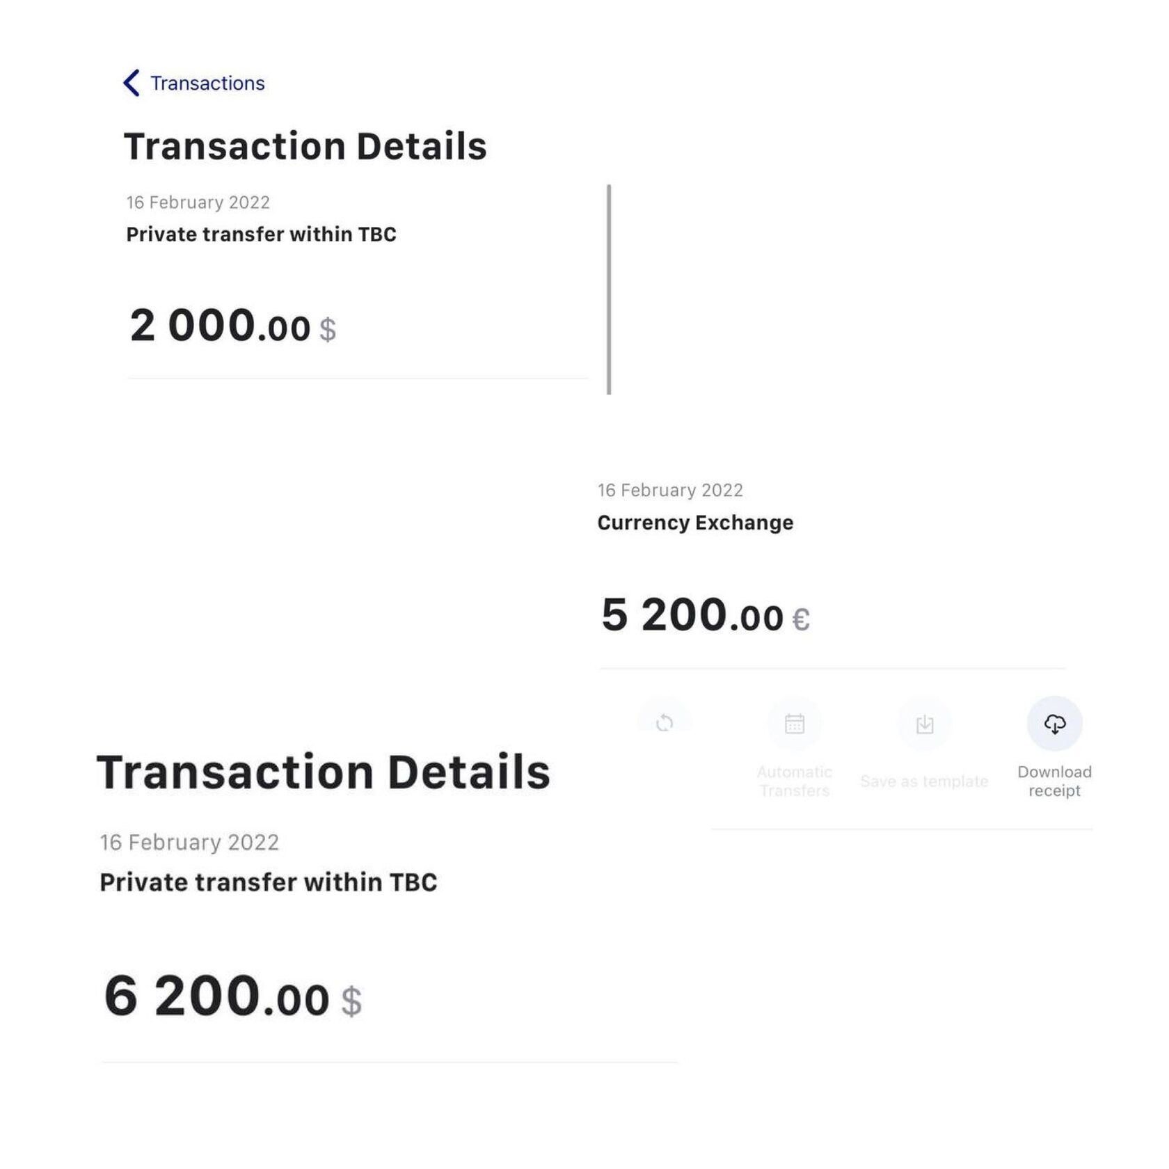This screenshot has width=1169, height=1169.
Task: Click dollar sign next to 2 000.00
Action: point(328,329)
